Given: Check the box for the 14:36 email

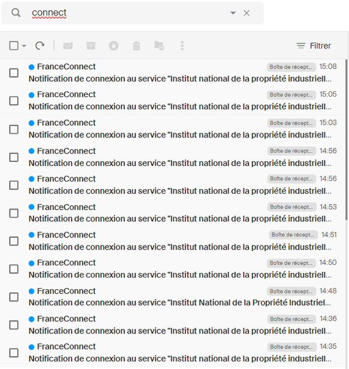Looking at the screenshot, I should (x=13, y=325).
